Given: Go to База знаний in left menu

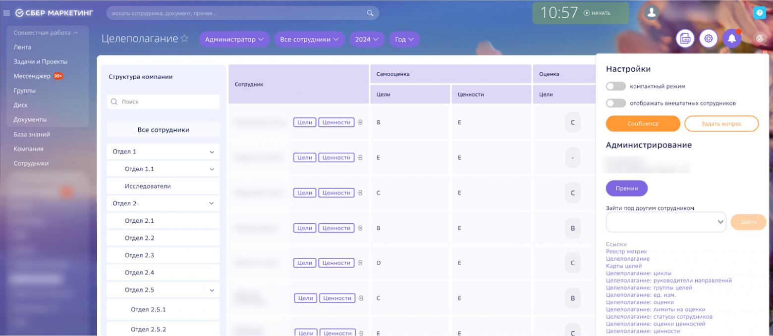Looking at the screenshot, I should [x=32, y=135].
